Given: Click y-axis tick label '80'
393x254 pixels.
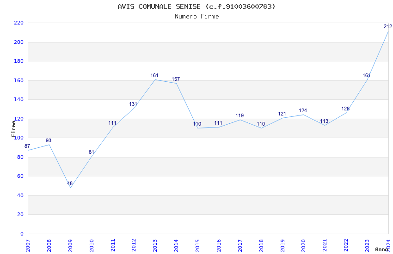Looking at the screenshot, I should pos(20,157).
